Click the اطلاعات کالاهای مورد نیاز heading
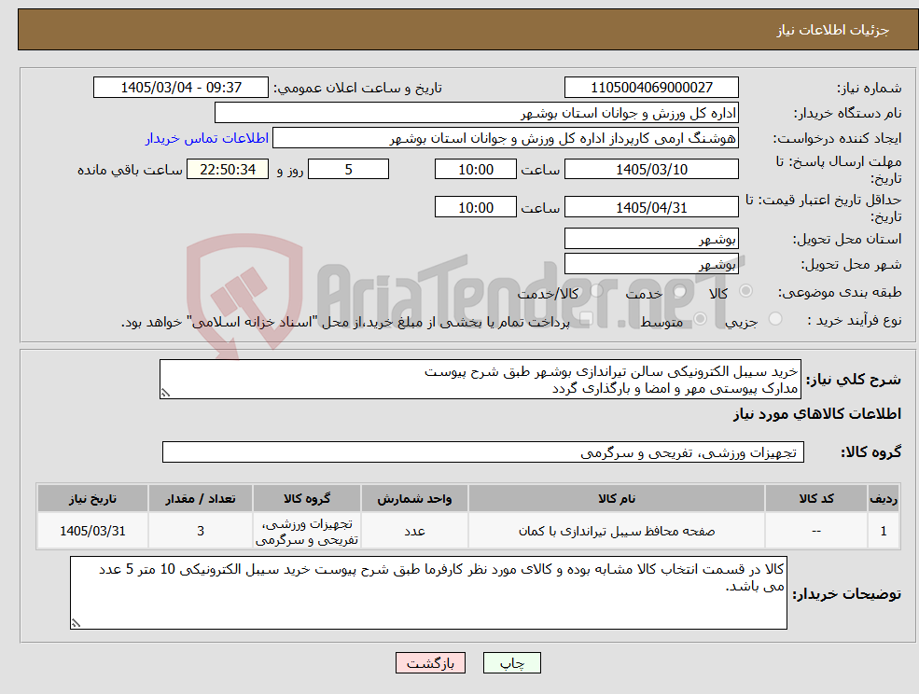919x694 pixels. click(817, 414)
